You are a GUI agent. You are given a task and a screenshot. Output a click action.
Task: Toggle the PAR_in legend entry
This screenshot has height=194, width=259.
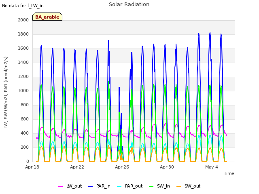point(99,186)
